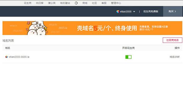Open the 商城 nav item
Viewport: 183px width, 111px height.
(x=85, y=3)
